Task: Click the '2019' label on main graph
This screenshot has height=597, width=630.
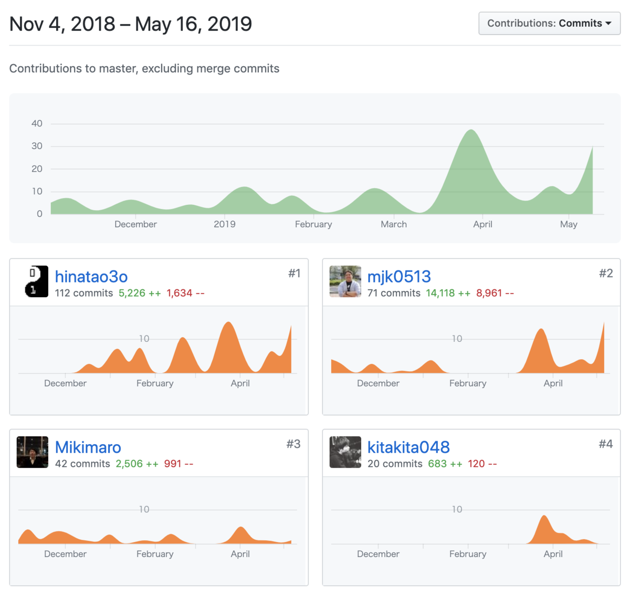Action: point(225,224)
